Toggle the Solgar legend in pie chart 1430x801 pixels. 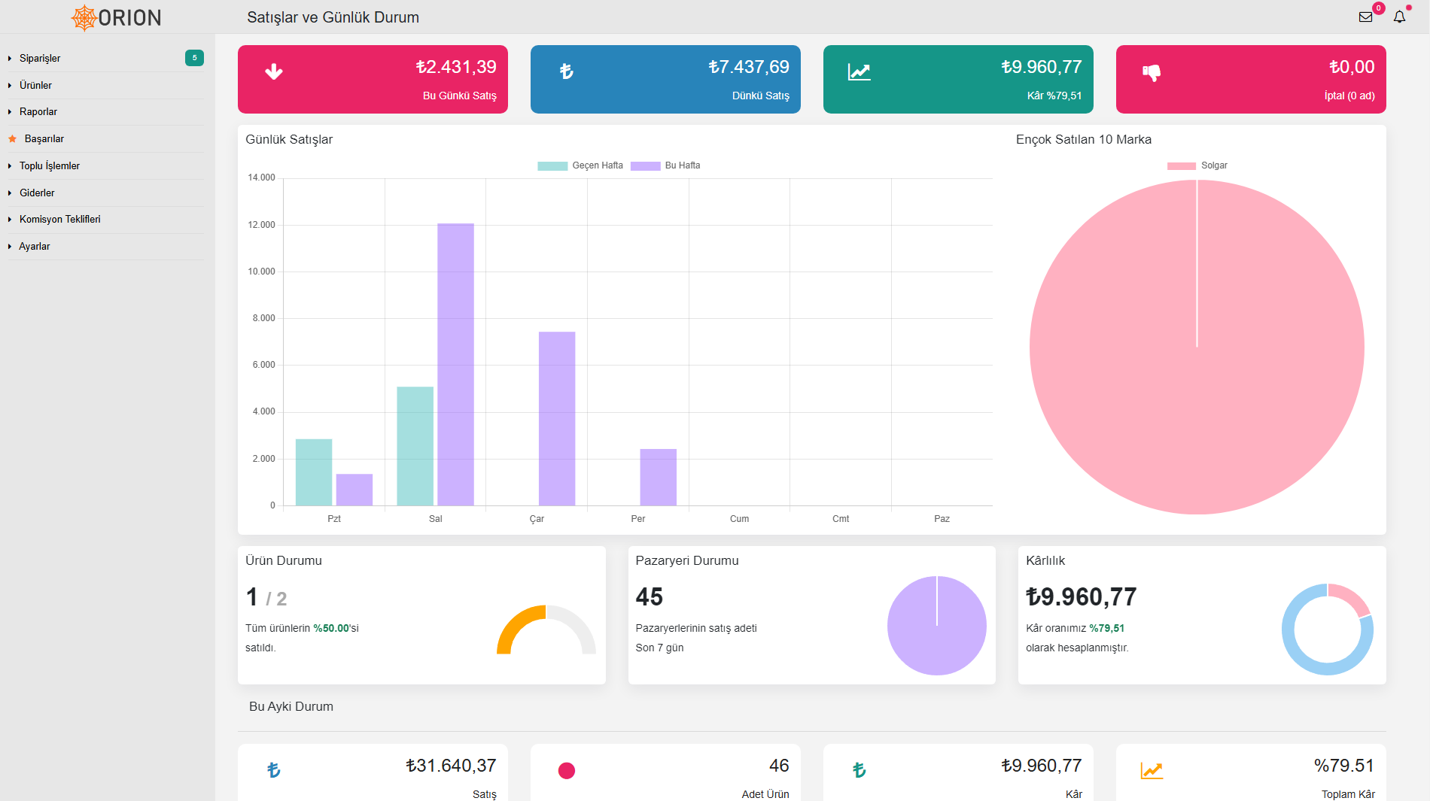(x=1197, y=165)
